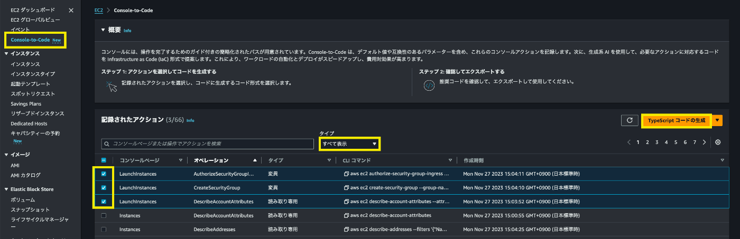Open イベント in sidebar
Image resolution: width=740 pixels, height=239 pixels.
pos(20,30)
